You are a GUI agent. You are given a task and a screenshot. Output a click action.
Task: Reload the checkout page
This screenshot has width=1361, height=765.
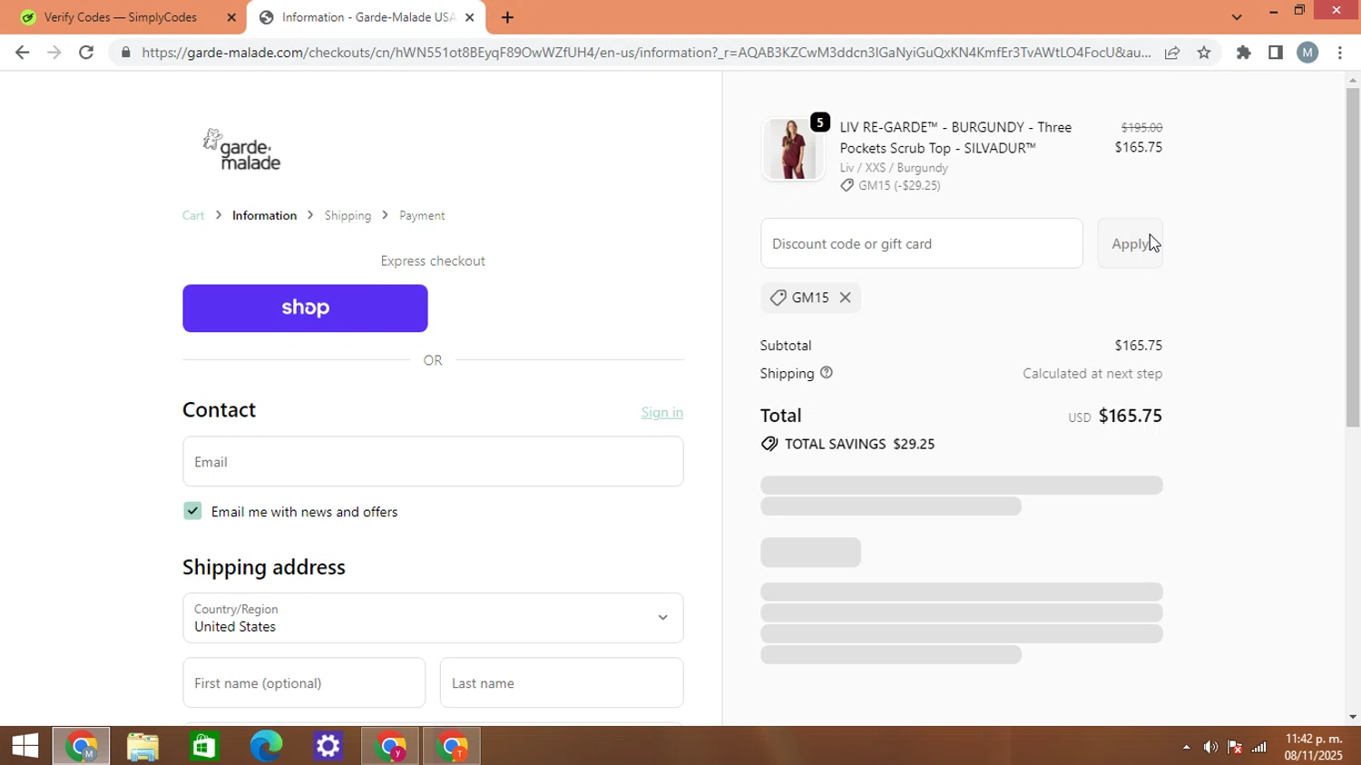[86, 53]
